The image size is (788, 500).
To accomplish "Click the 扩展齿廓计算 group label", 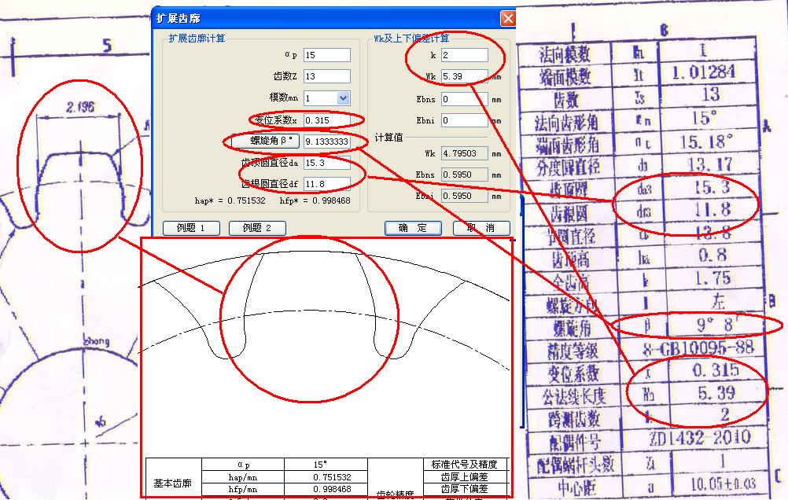I will 197,39.
